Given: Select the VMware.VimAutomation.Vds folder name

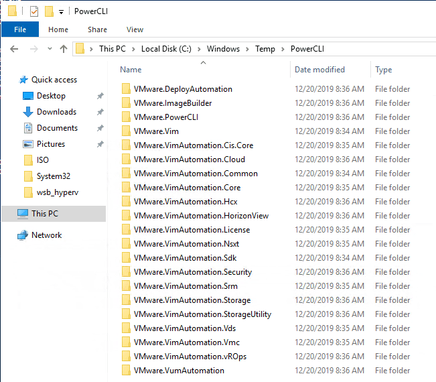Looking at the screenshot, I should 185,328.
